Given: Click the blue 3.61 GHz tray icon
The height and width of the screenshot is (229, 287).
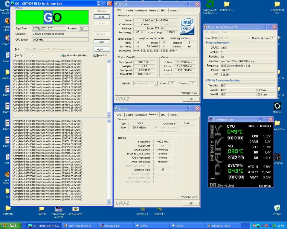Looking at the screenshot, I should [x=271, y=226].
